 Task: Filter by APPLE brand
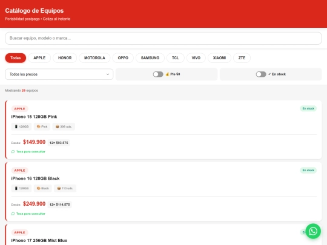(x=39, y=58)
